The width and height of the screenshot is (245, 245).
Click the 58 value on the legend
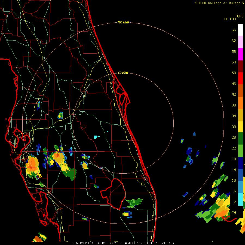pos(234,51)
